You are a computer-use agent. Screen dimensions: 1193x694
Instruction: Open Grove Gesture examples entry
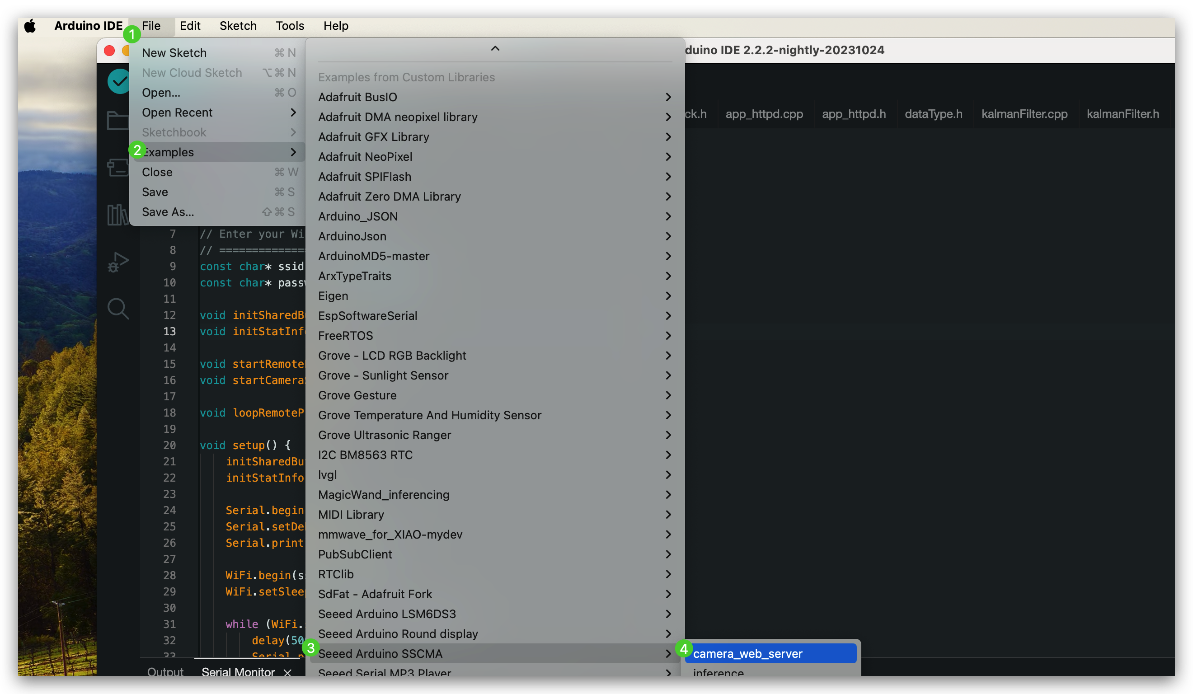[x=495, y=395]
